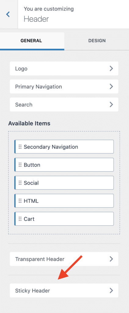Image resolution: width=129 pixels, height=313 pixels.
Task: Select the Cart available item
Action: tap(64, 219)
